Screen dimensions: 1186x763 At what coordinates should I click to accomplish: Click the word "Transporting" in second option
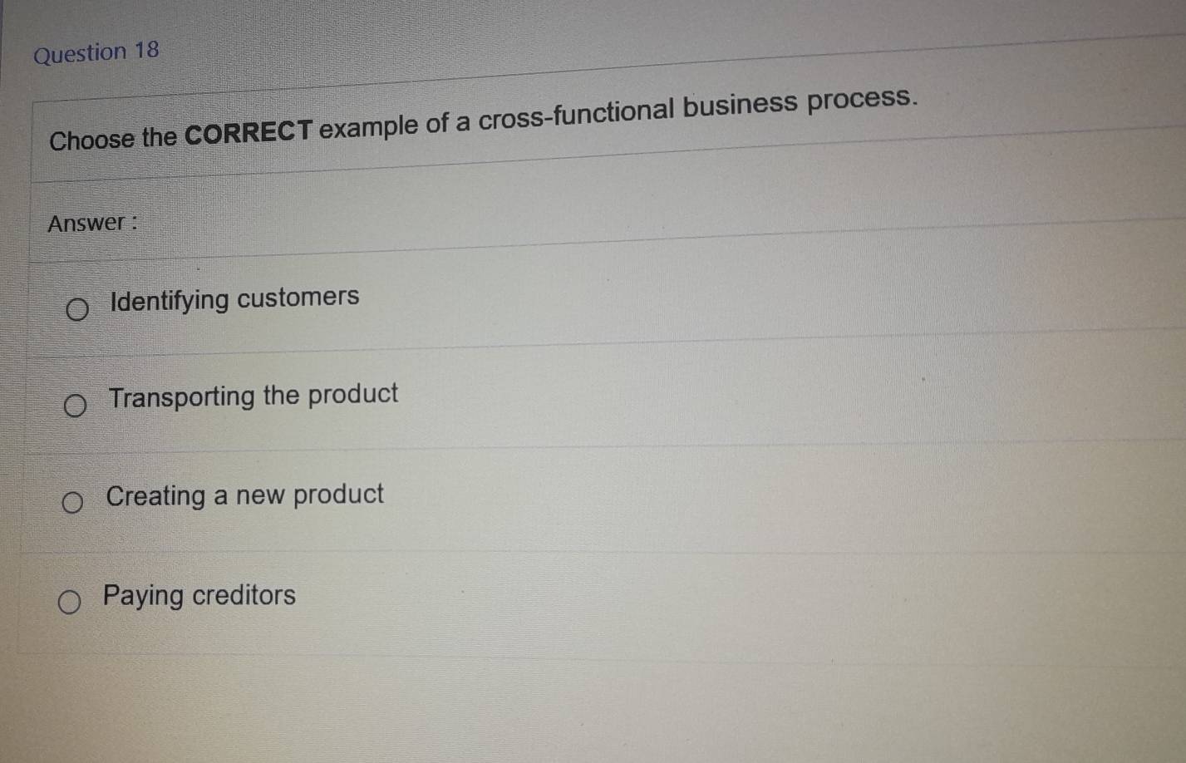pyautogui.click(x=182, y=397)
